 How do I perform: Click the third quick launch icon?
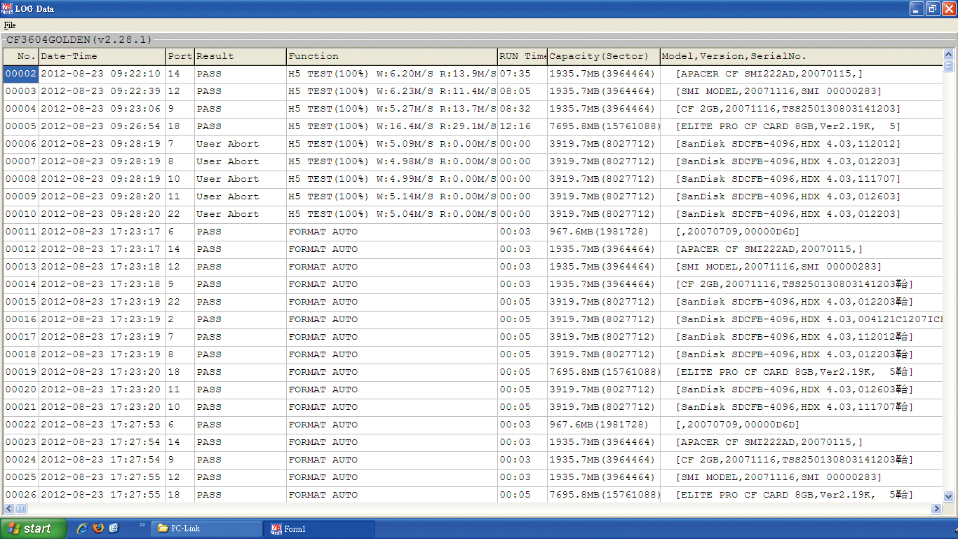point(114,528)
